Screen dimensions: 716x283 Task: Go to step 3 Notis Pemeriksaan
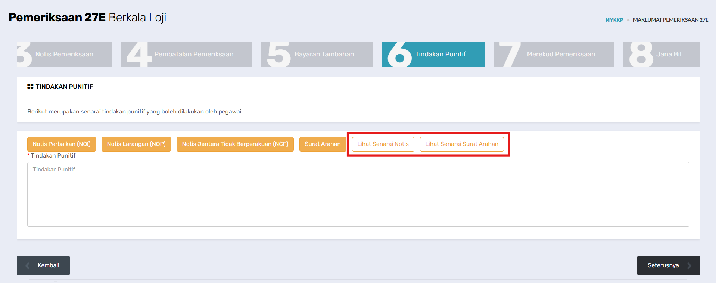click(65, 55)
